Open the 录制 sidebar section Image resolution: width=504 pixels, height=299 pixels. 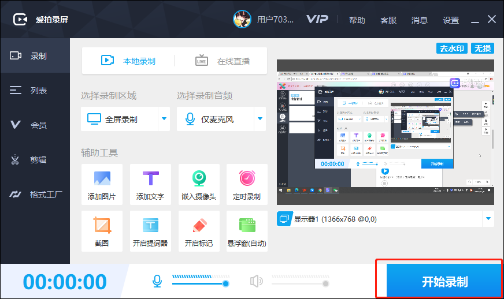coord(35,56)
